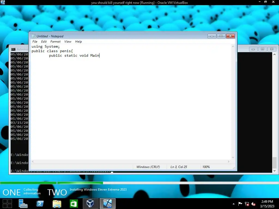Open the Help menu in Notepad
This screenshot has height=209, width=279.
(x=78, y=41)
